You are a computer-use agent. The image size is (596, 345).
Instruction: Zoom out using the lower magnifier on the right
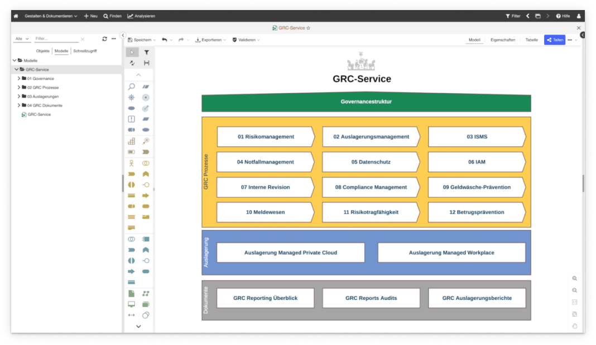coord(575,290)
